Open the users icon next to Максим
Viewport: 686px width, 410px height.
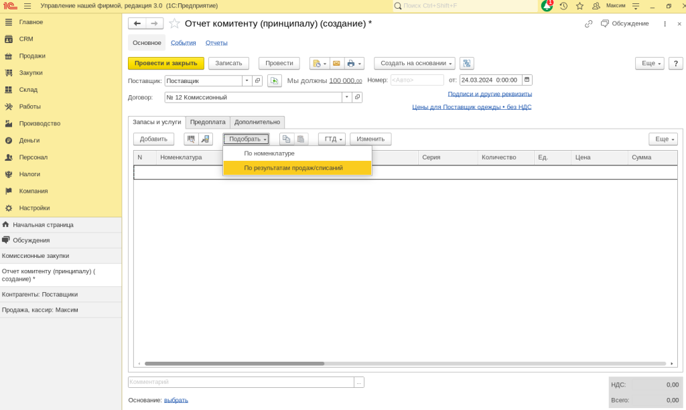click(x=596, y=6)
